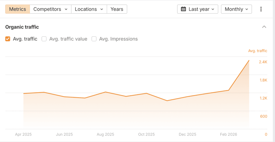Click the three-dot more options icon
275x142 pixels.
pyautogui.click(x=261, y=9)
